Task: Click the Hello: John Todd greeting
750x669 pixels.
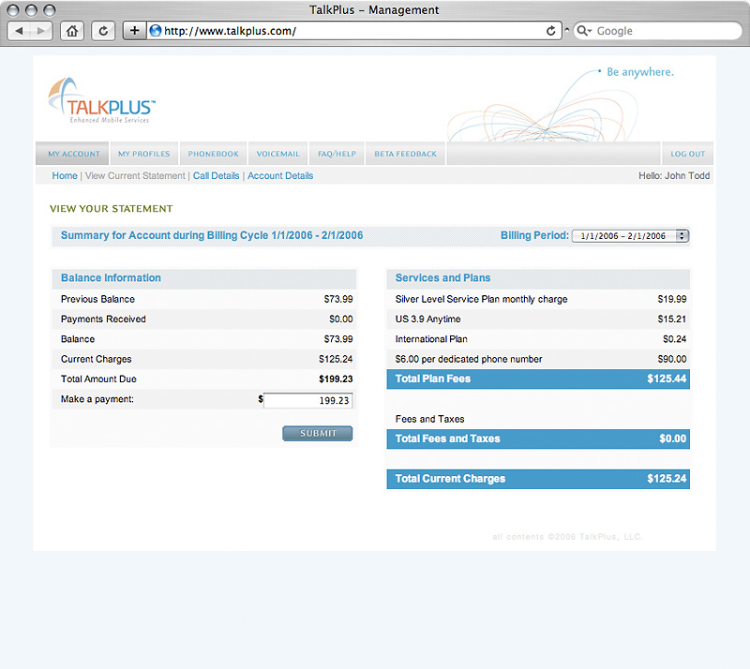Action: pyautogui.click(x=674, y=175)
